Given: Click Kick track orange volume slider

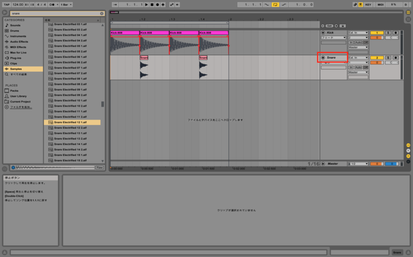Looking at the screenshot, I should pyautogui.click(x=377, y=38).
